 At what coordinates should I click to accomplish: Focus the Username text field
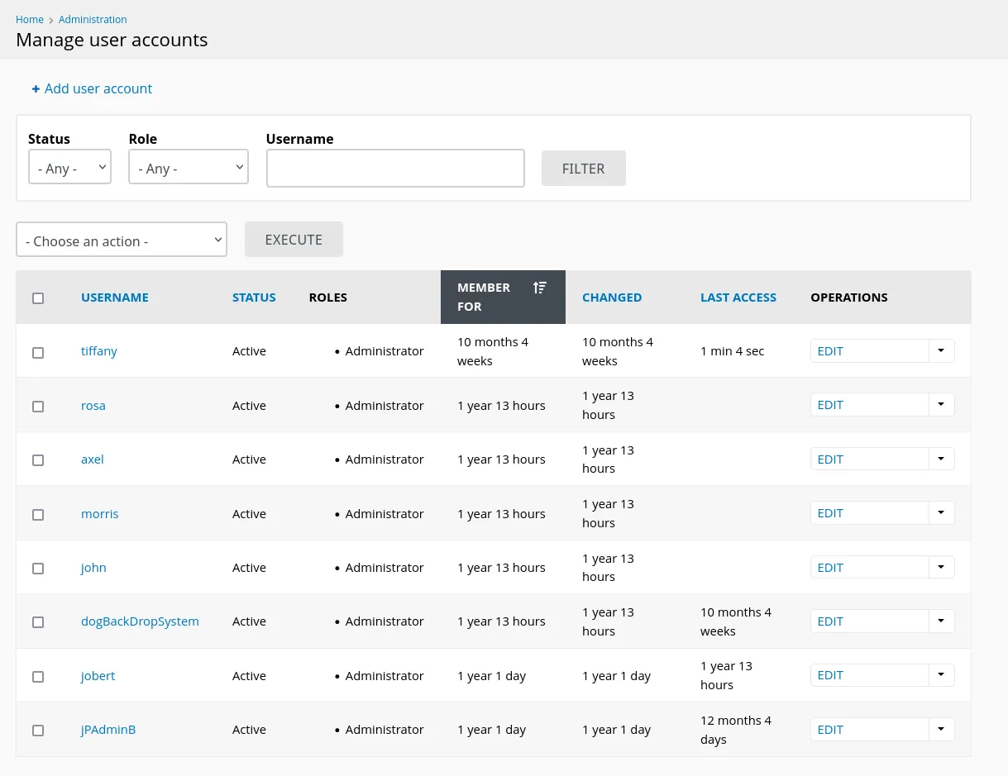coord(395,169)
